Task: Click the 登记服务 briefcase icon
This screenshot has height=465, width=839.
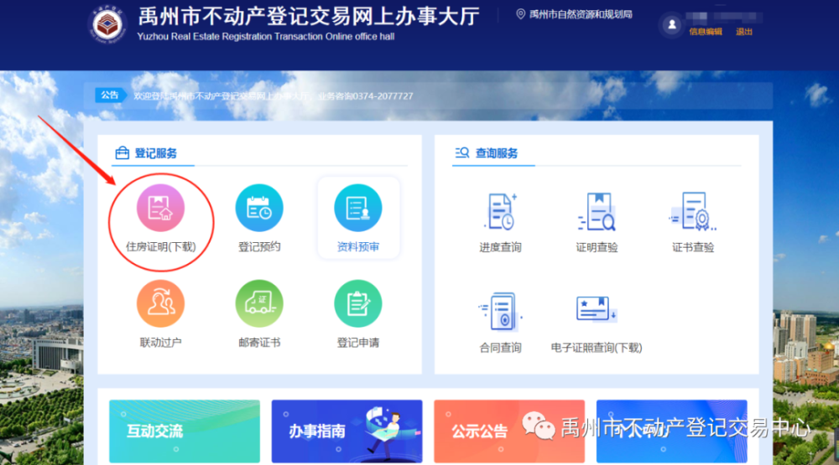Action: click(122, 152)
